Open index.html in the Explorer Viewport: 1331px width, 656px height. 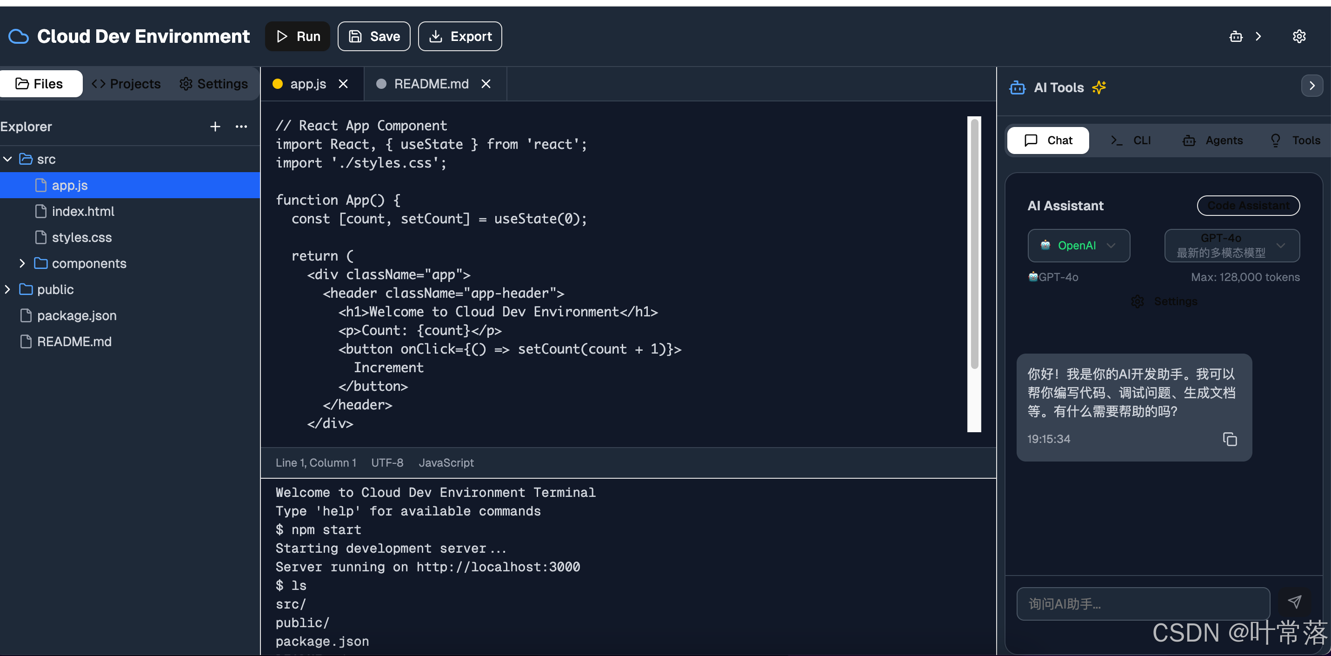coord(130,211)
